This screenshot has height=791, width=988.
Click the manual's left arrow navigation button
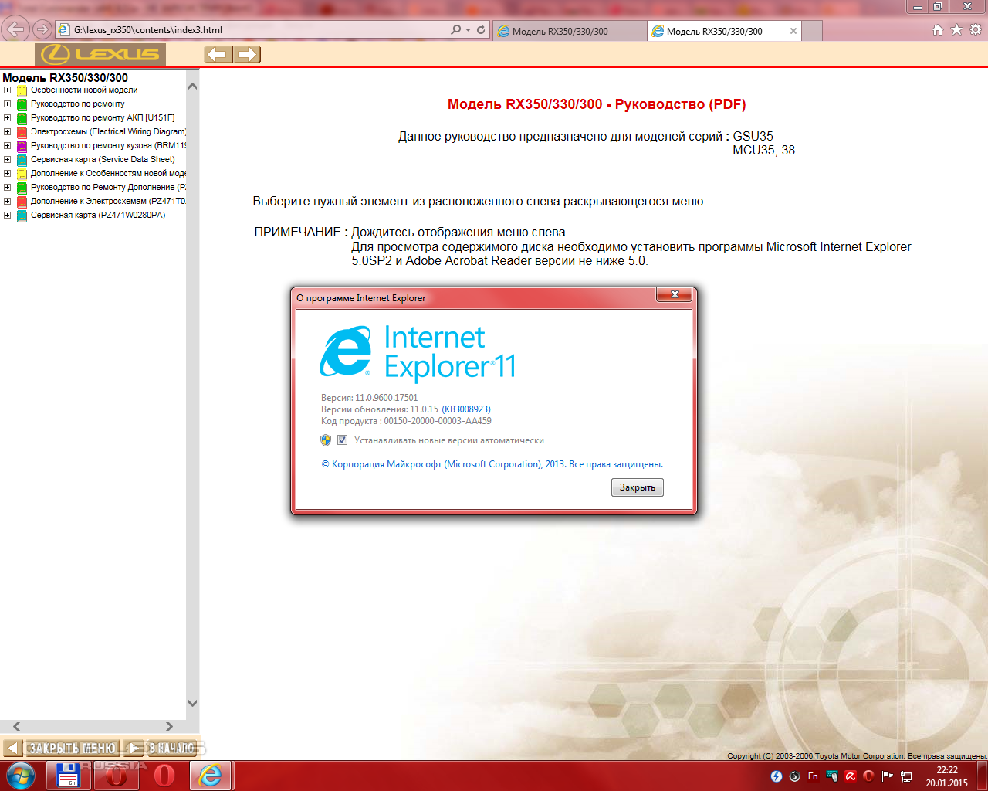(x=218, y=54)
